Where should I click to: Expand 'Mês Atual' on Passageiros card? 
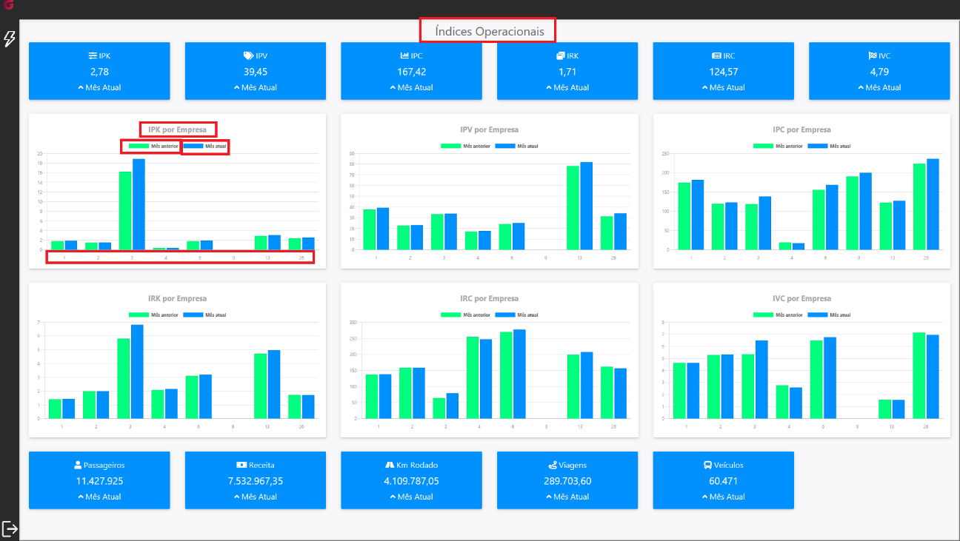tap(99, 497)
